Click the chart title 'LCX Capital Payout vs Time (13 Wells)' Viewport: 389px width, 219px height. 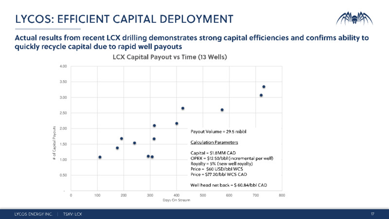coord(170,57)
